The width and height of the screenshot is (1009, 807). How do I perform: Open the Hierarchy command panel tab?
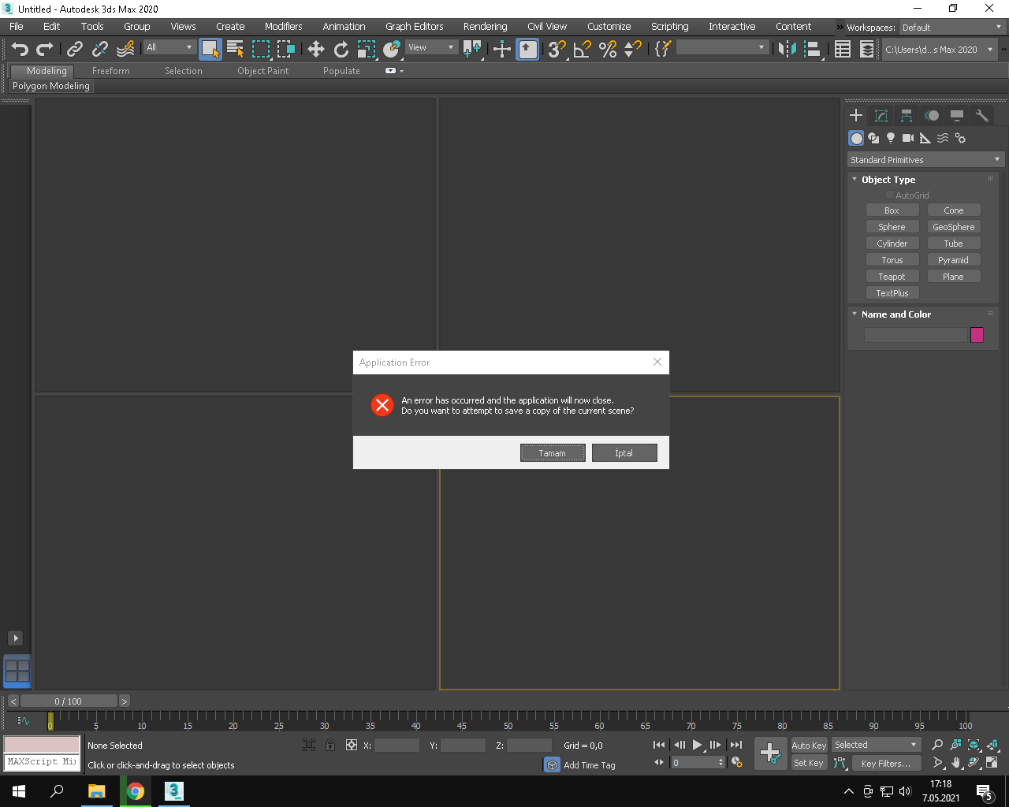tap(907, 116)
